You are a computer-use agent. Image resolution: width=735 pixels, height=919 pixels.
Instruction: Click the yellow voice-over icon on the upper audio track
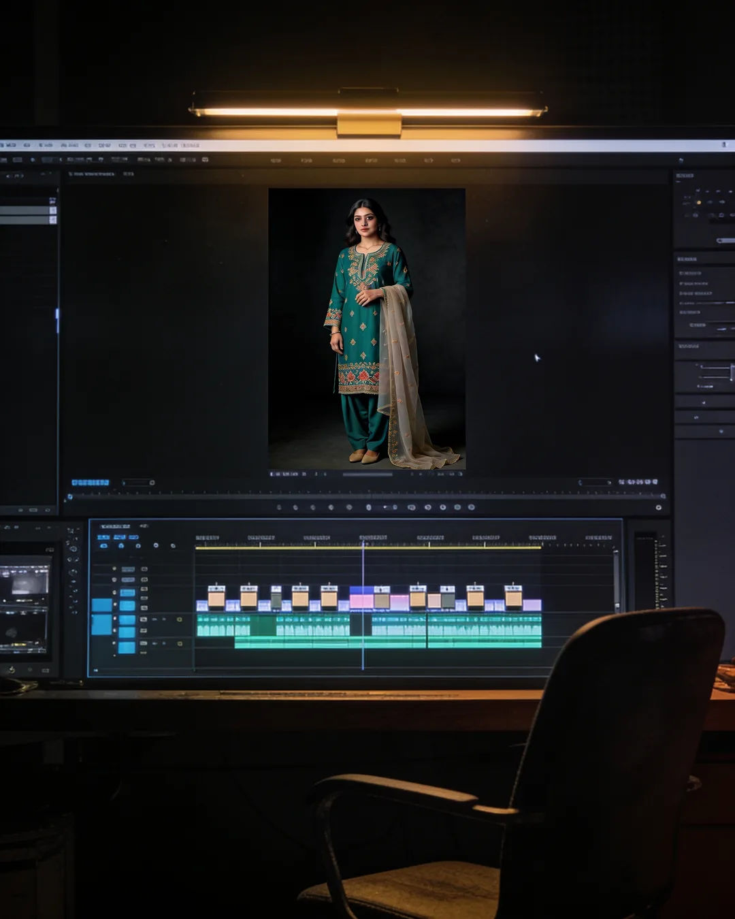[x=179, y=619]
